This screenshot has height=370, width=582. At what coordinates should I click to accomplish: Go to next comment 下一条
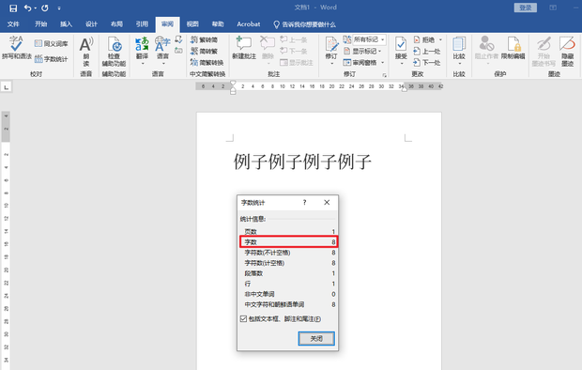coord(294,51)
